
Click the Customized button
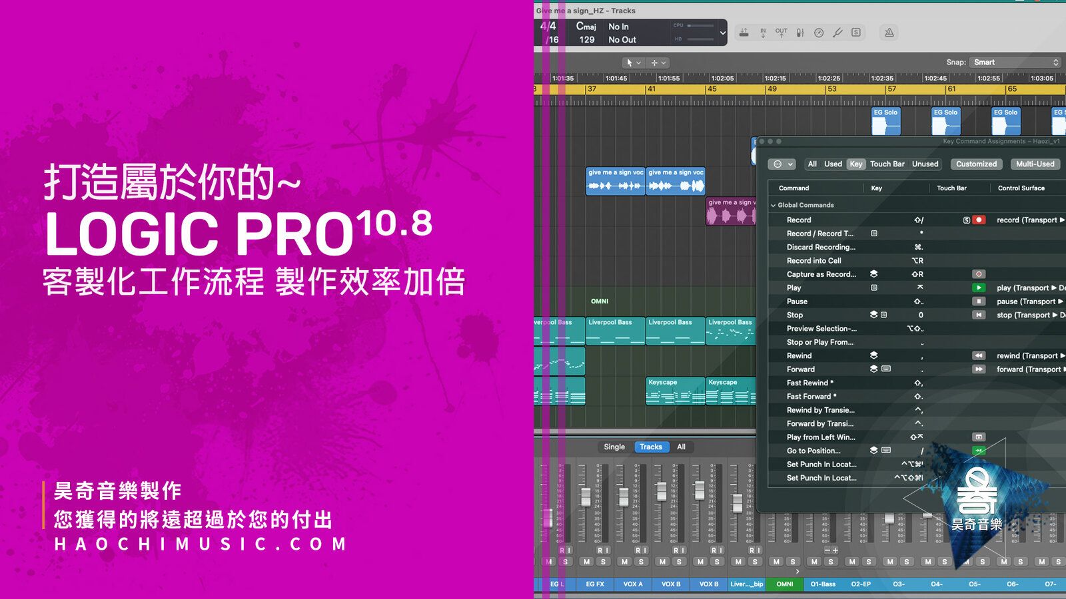point(976,164)
